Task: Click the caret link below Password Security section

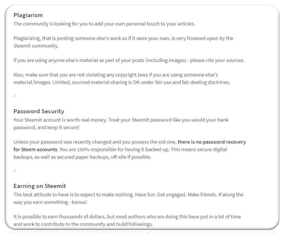Action: (x=15, y=171)
